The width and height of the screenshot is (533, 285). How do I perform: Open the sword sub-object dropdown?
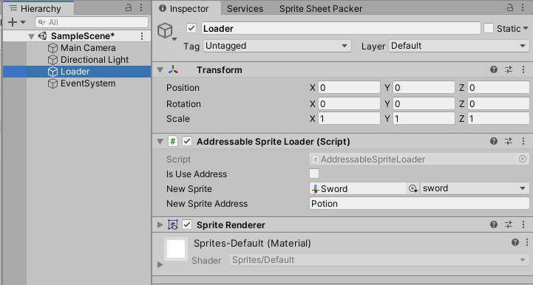click(x=475, y=188)
